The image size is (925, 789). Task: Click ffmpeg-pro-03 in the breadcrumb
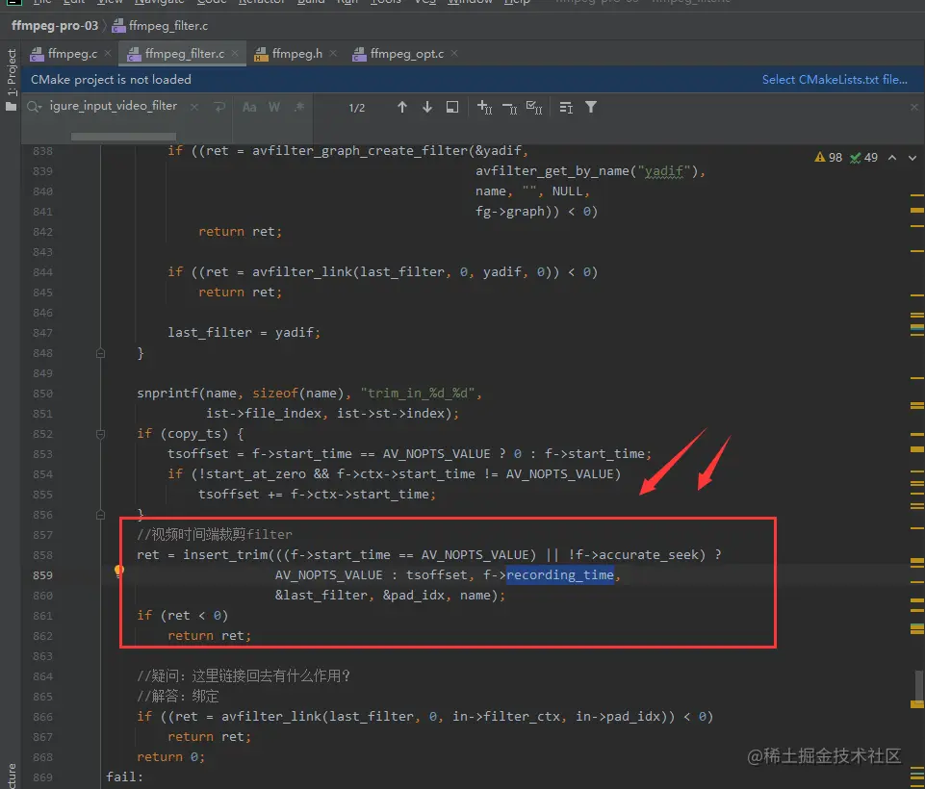55,26
